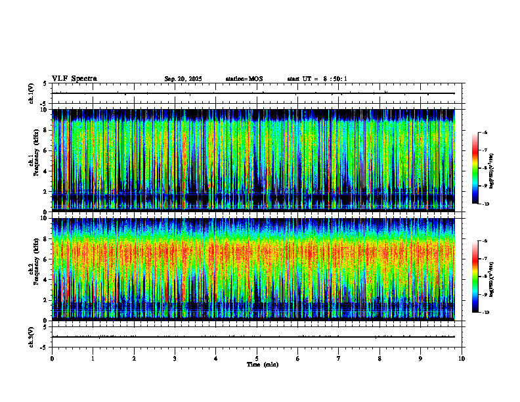Click time axis tick label "1"
The width and height of the screenshot is (520, 402).
(93, 359)
